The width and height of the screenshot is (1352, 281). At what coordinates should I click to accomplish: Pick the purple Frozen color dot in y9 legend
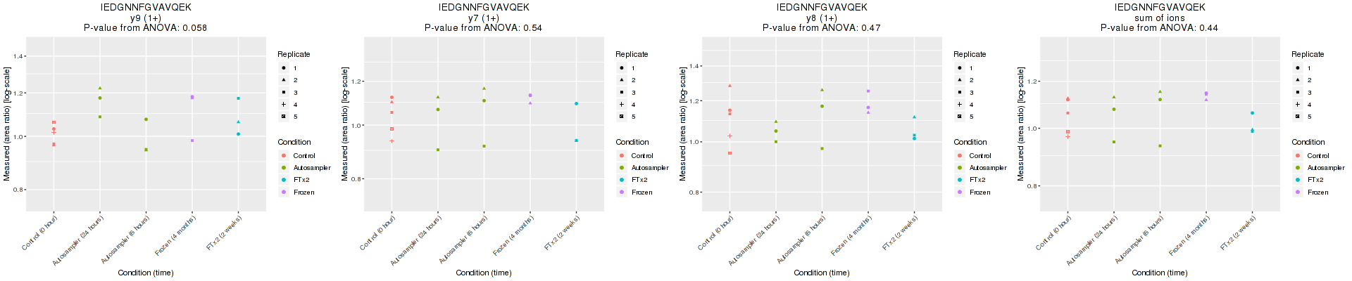point(283,192)
